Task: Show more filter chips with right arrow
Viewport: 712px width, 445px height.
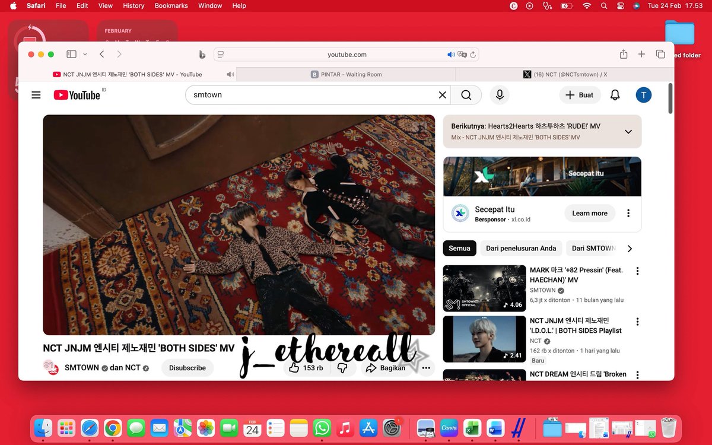Action: pos(630,249)
